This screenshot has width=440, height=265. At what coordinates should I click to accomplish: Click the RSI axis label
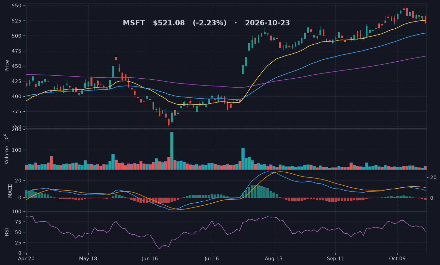pyautogui.click(x=7, y=232)
